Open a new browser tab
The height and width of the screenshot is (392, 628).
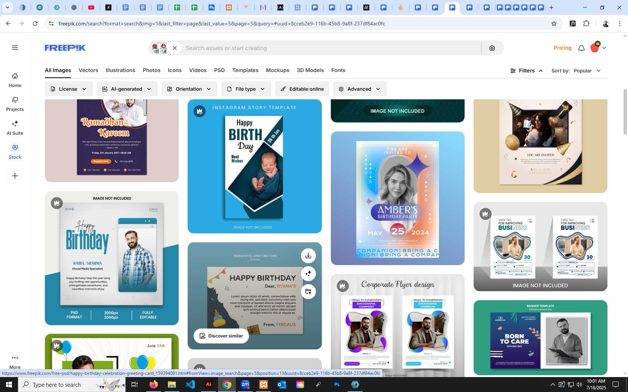(x=551, y=7)
